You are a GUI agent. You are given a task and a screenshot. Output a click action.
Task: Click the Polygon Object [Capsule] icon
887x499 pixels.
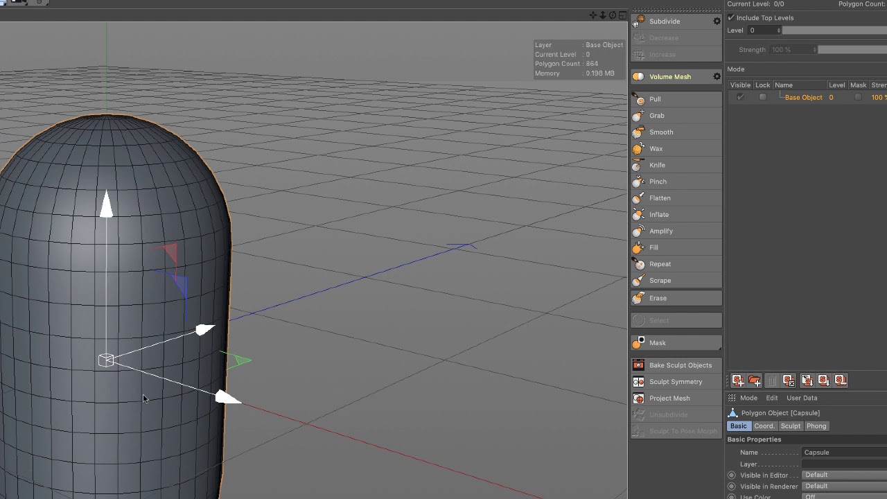[732, 413]
